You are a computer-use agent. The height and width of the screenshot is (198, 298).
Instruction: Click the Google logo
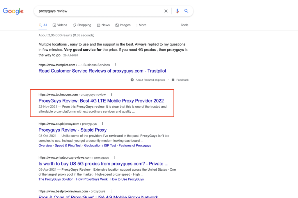[13, 11]
